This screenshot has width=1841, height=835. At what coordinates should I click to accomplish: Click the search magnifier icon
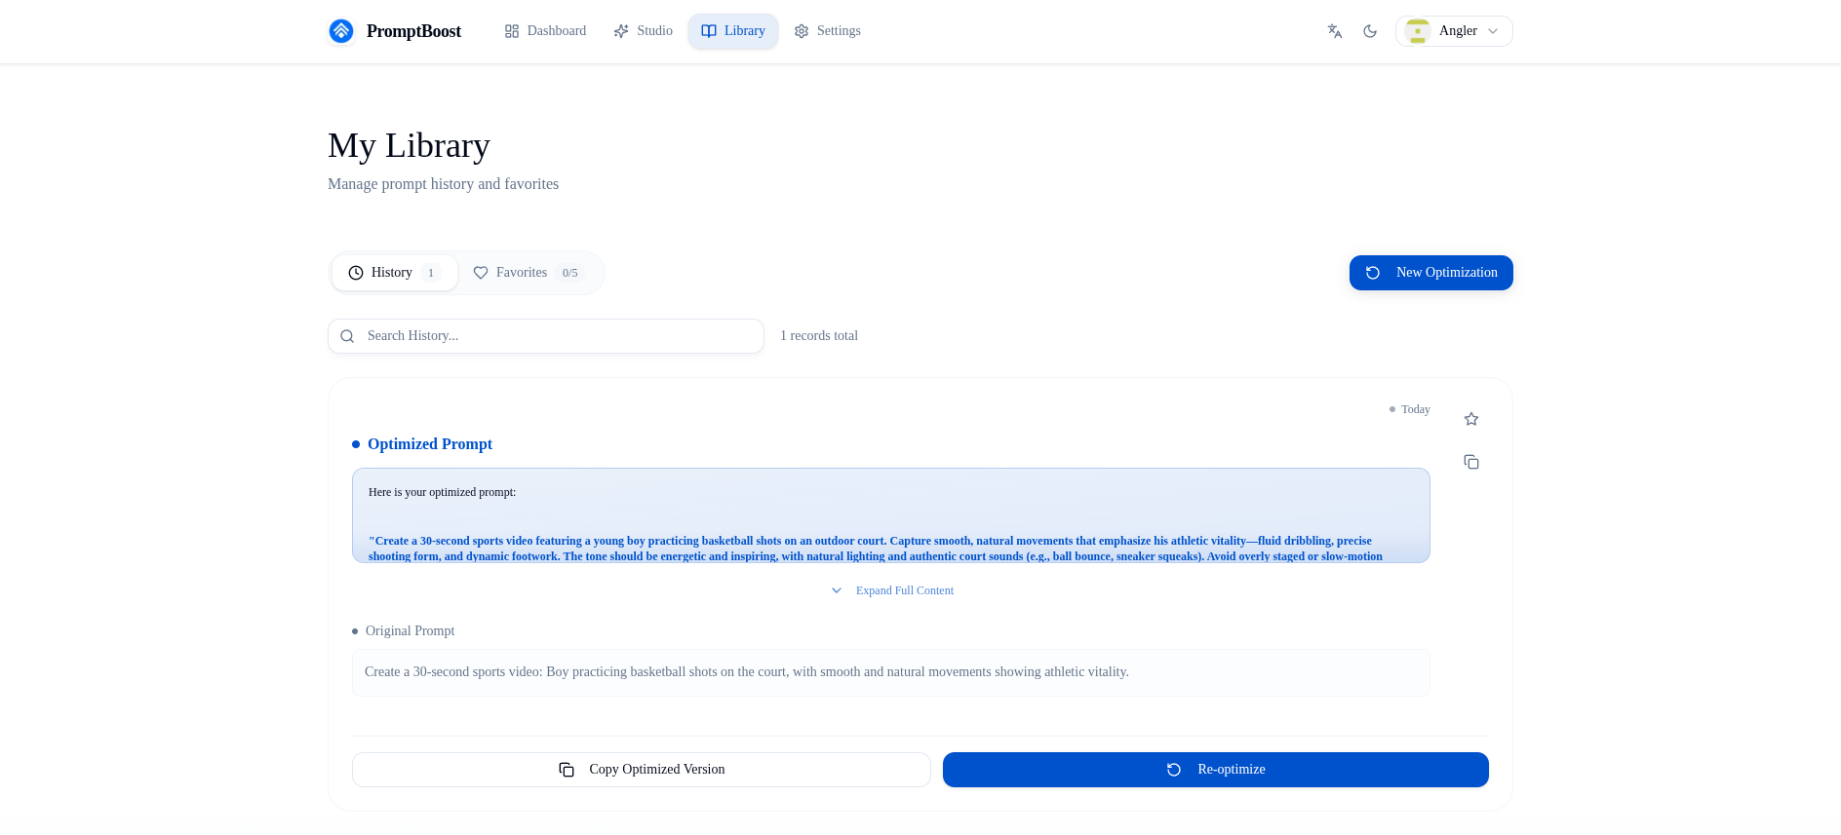pyautogui.click(x=347, y=336)
